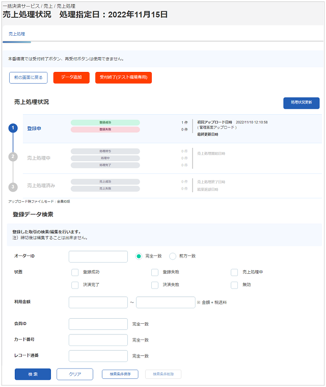Click the 前の画面に戻る button

pos(29,78)
